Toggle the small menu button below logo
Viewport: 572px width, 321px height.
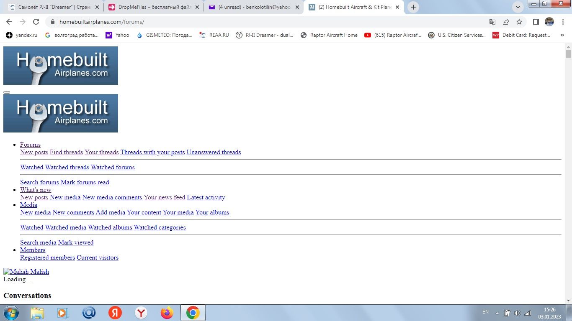click(7, 92)
